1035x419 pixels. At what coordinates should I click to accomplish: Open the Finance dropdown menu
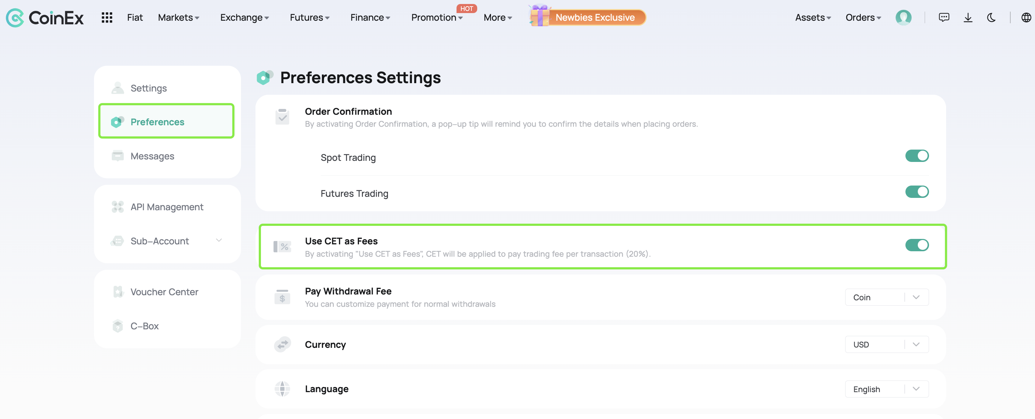point(370,18)
